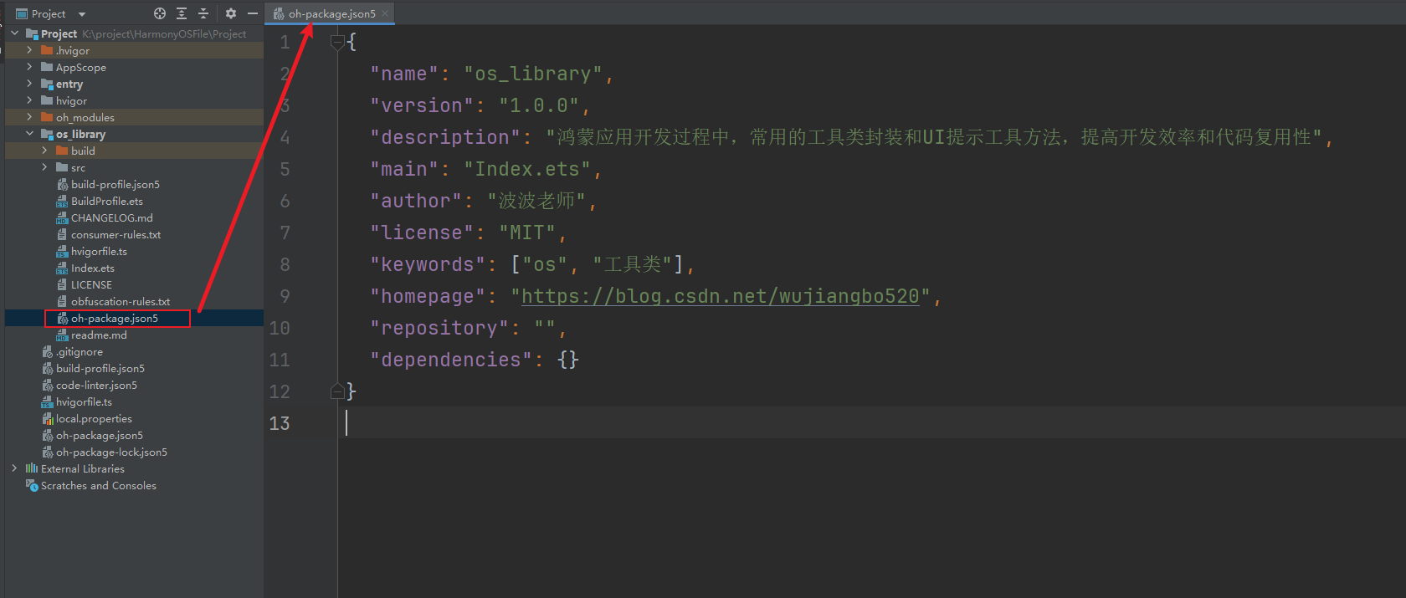Expand the hvigor folder arrow
Viewport: 1406px width, 598px height.
30,100
